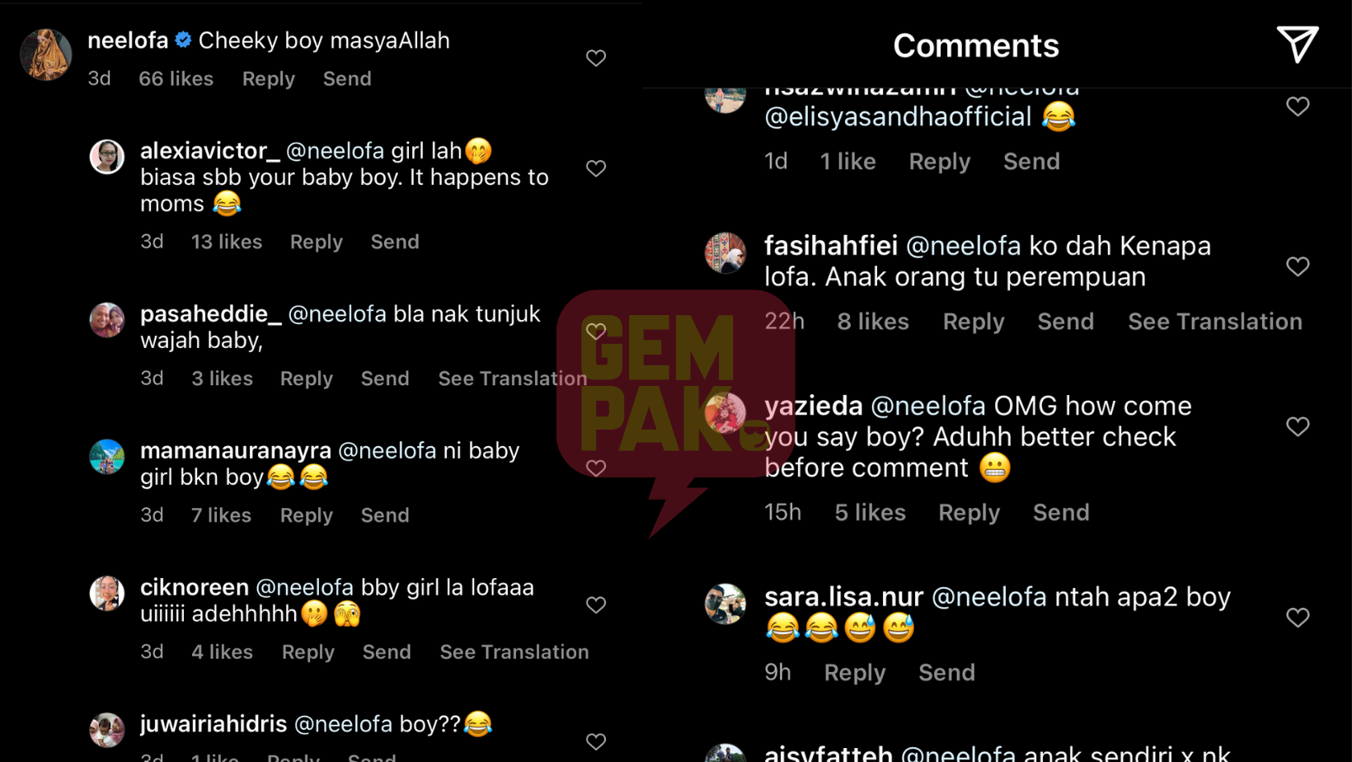Open alexiavictor_ username profile
This screenshot has width=1352, height=762.
(x=210, y=150)
